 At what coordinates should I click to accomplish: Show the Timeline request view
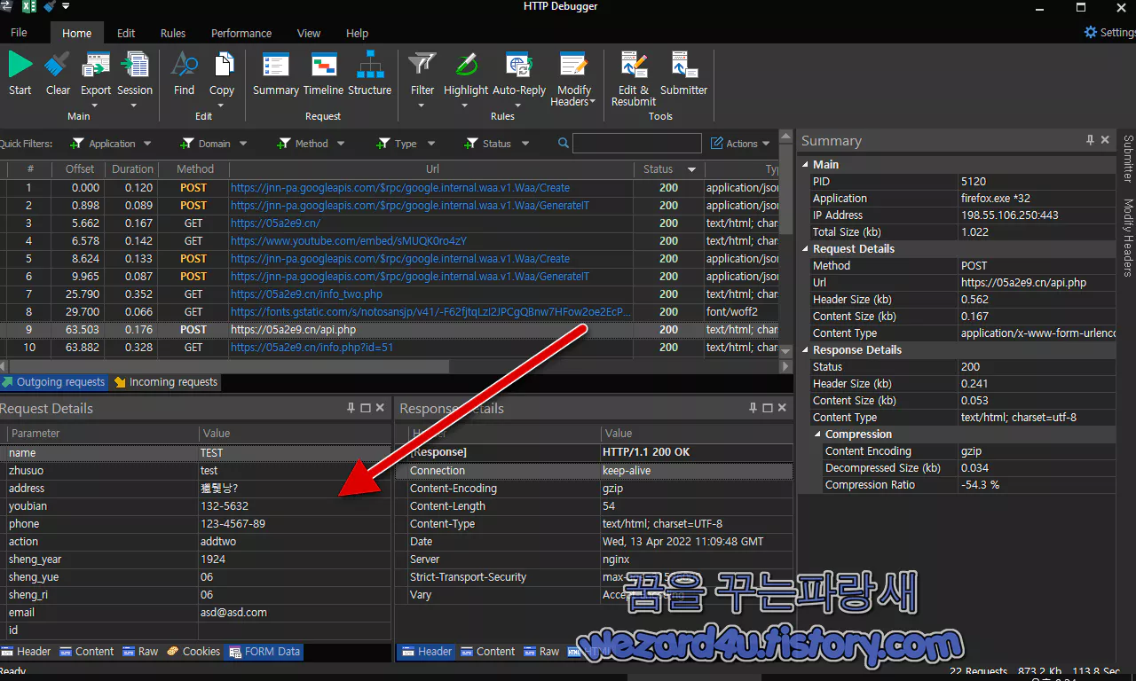pyautogui.click(x=323, y=65)
